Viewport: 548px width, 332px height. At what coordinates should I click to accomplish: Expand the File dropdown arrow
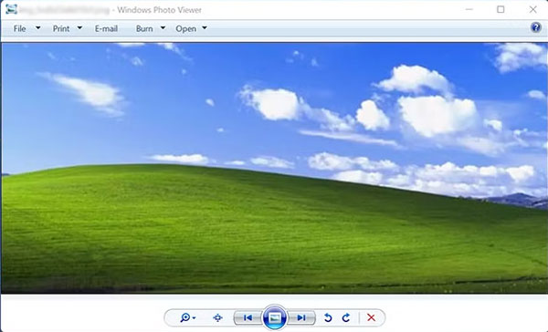click(37, 28)
